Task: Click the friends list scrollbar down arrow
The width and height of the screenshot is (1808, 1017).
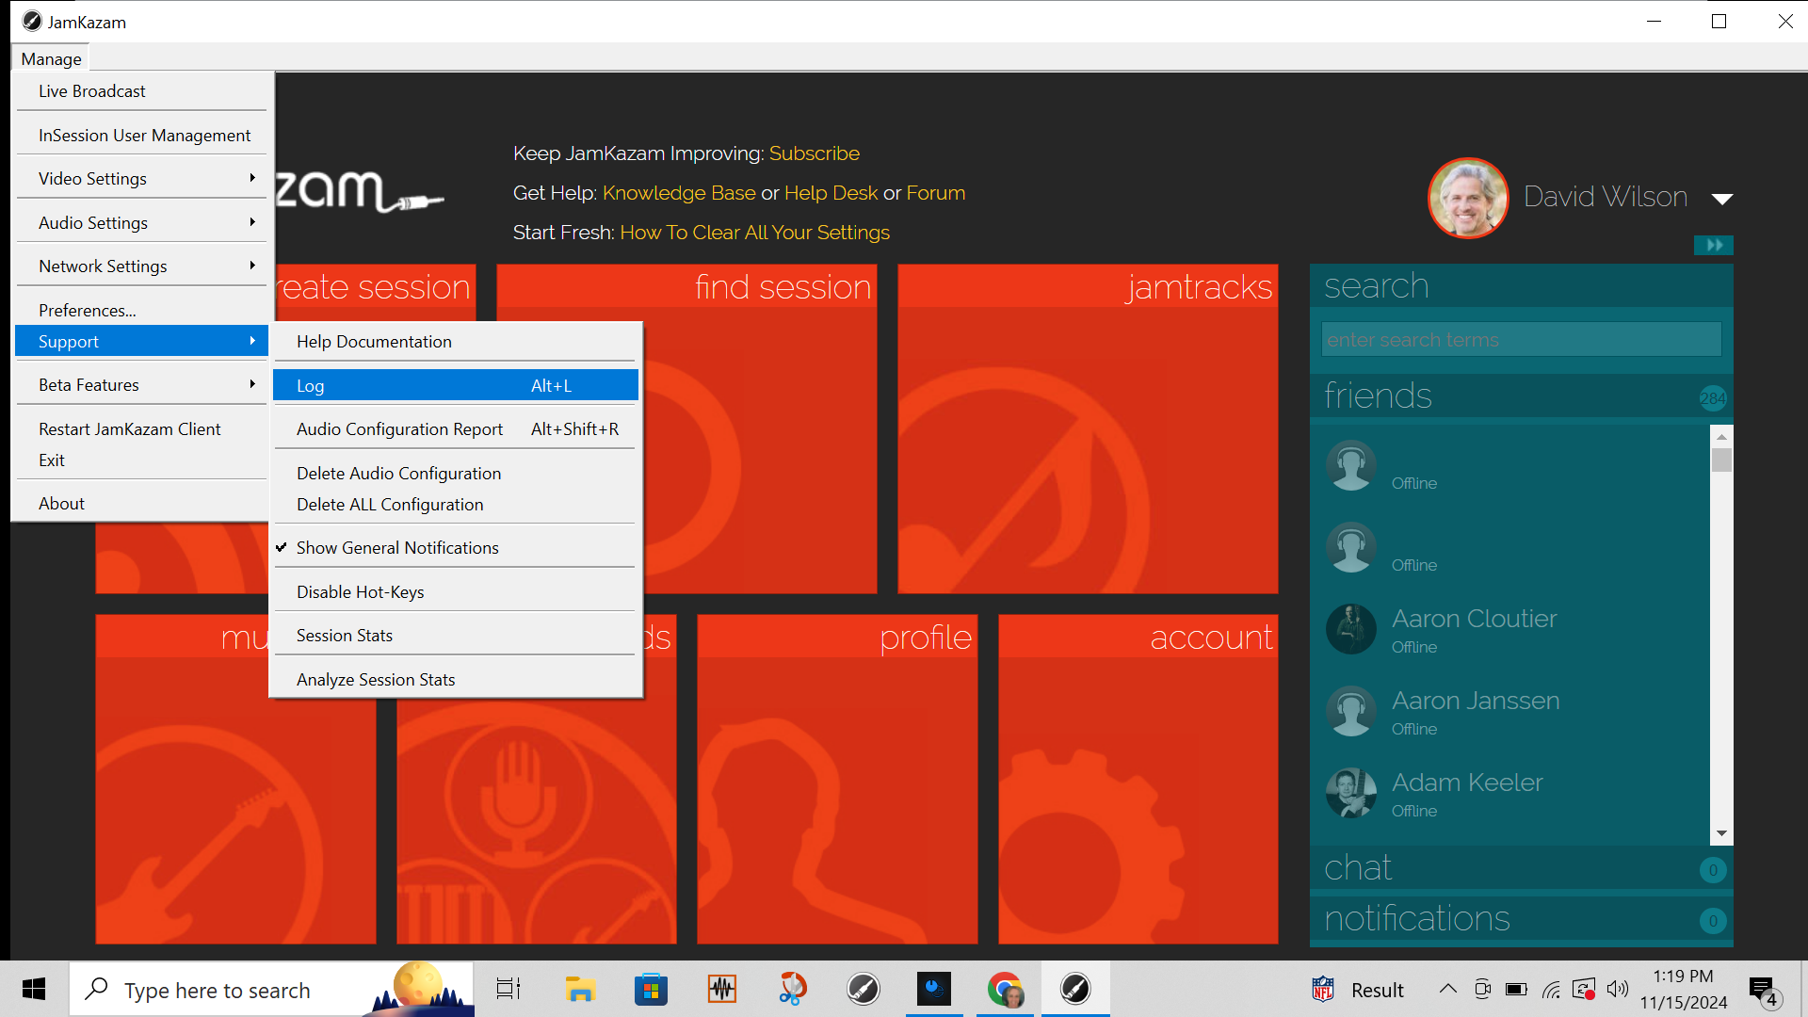Action: point(1721,833)
